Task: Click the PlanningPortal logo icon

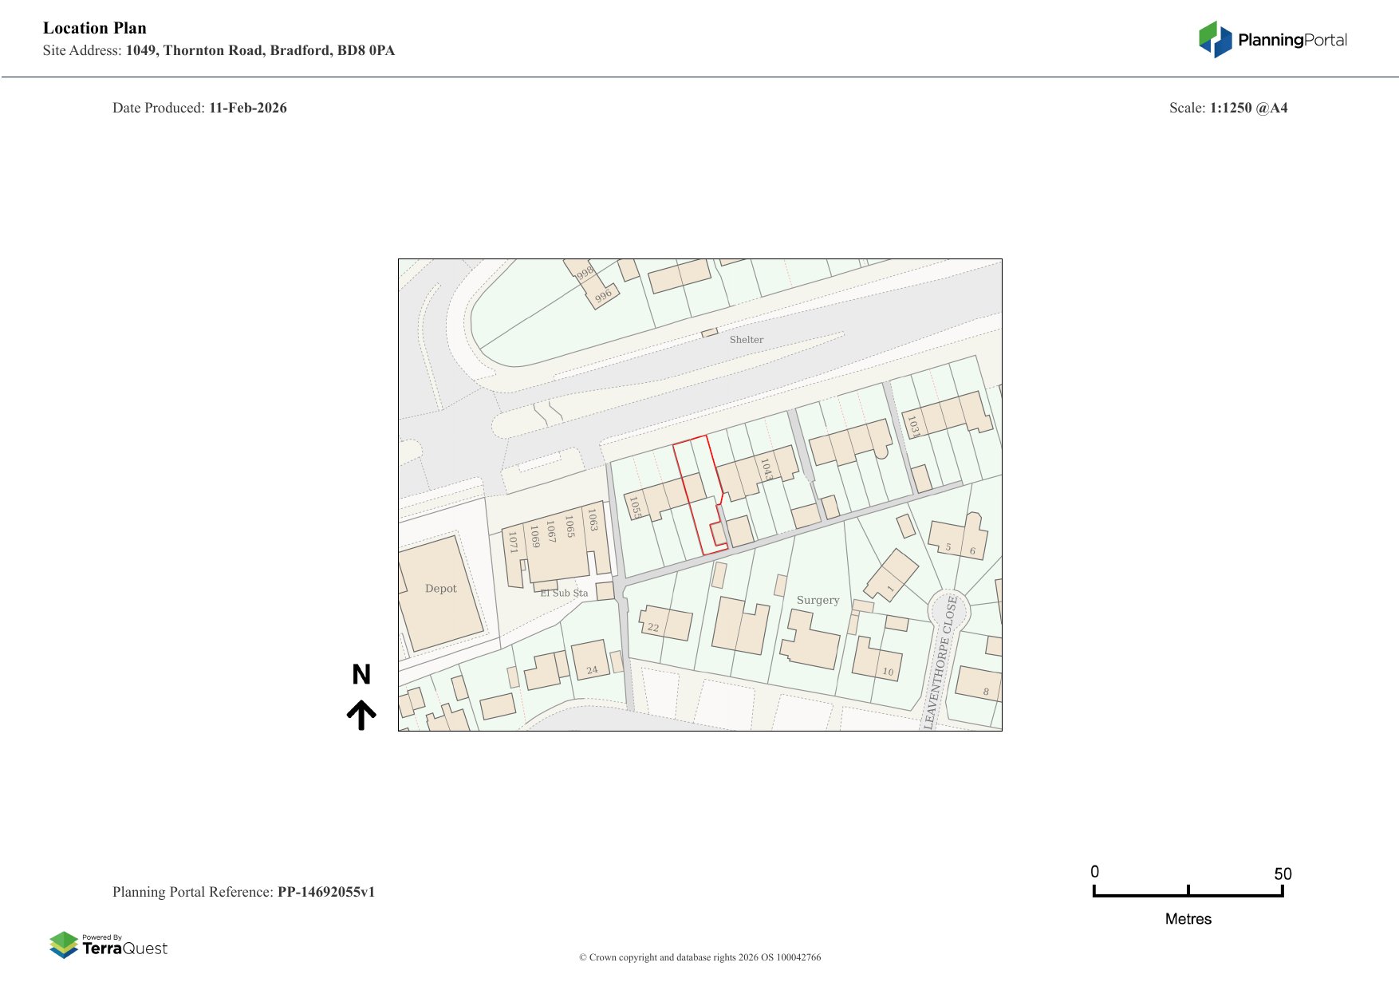Action: [1215, 39]
